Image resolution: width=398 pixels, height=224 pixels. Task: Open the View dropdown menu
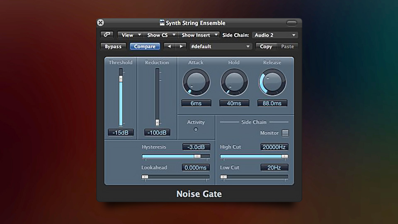pos(131,35)
